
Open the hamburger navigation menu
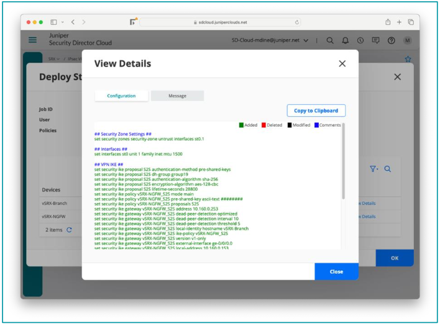click(x=33, y=40)
